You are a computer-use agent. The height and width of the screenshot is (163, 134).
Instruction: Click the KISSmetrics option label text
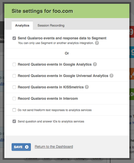coord(51,87)
